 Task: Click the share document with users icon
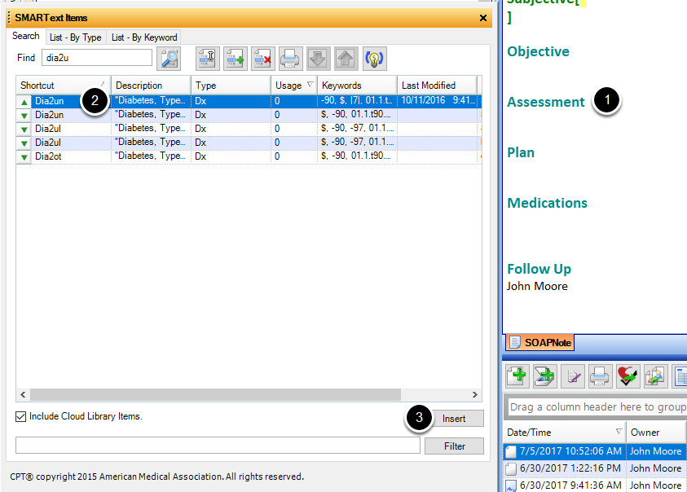[656, 376]
